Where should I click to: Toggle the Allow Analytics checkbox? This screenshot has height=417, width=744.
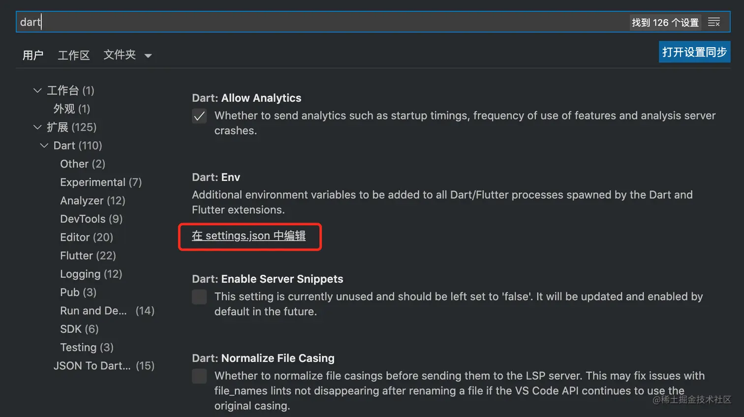point(199,117)
